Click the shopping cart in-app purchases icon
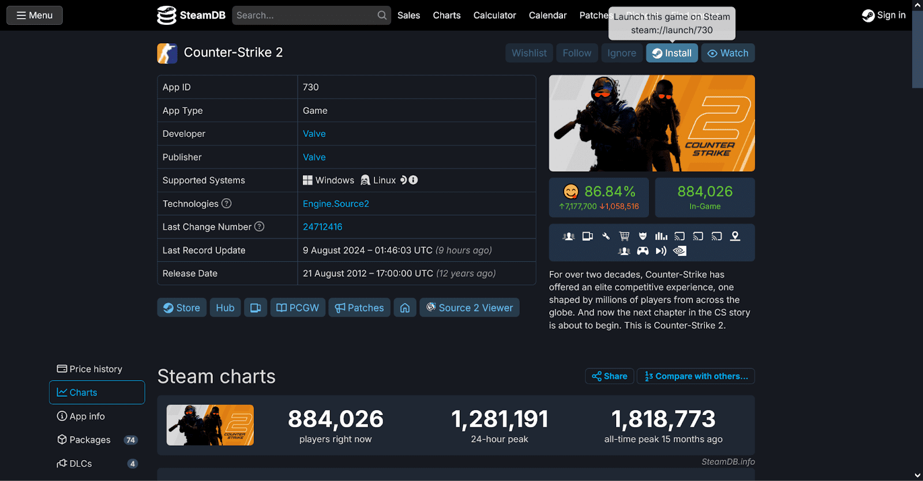 pos(624,236)
